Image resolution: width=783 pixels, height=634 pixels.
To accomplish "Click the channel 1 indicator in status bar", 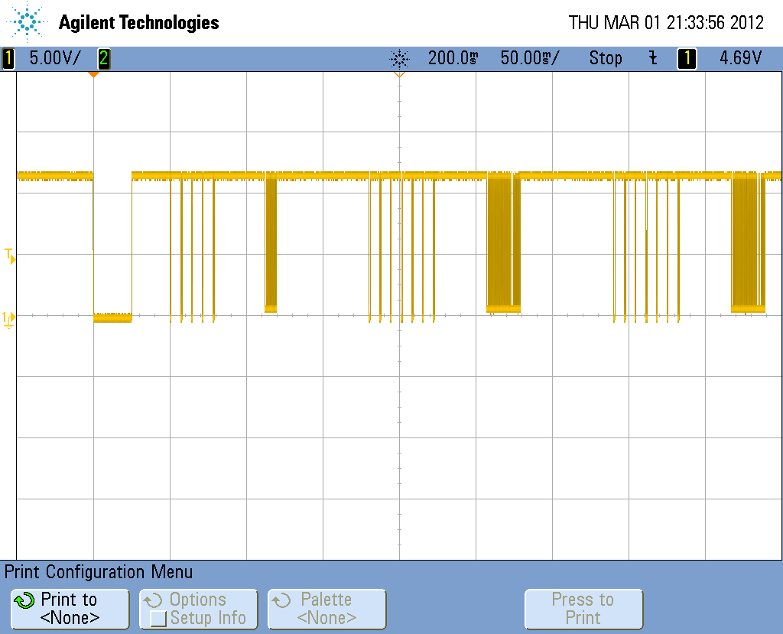I will (x=8, y=58).
